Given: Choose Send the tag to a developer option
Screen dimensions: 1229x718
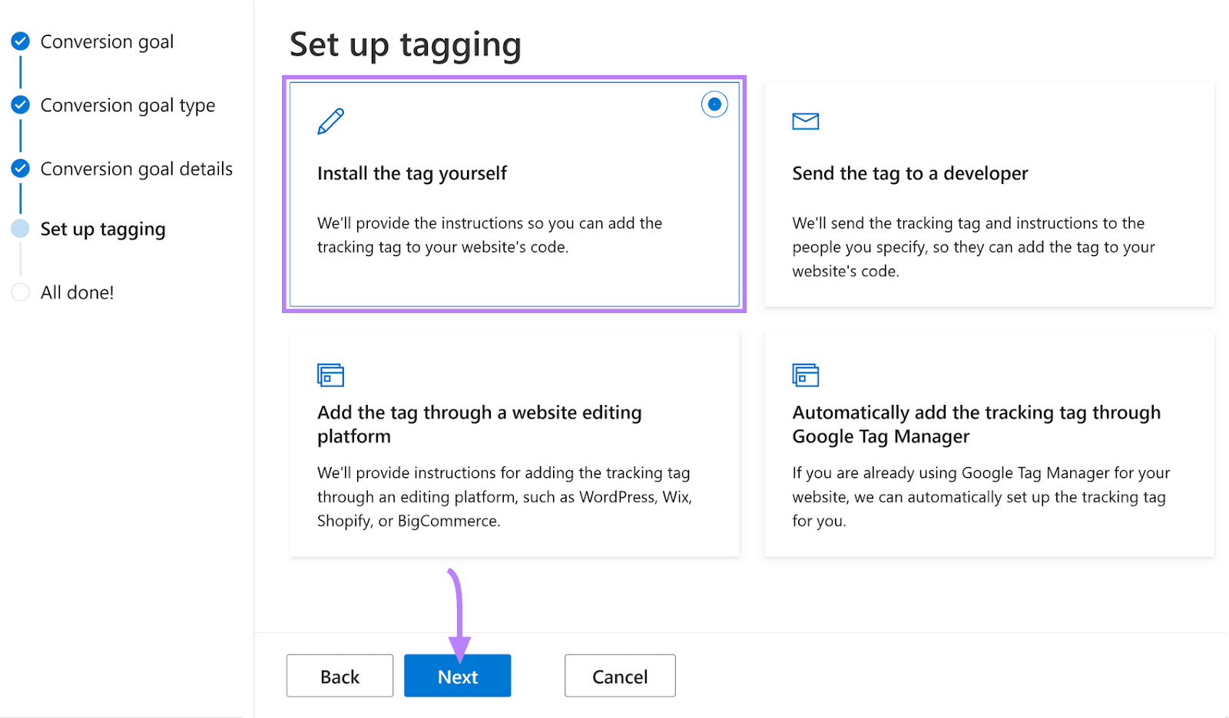Looking at the screenshot, I should tap(989, 196).
